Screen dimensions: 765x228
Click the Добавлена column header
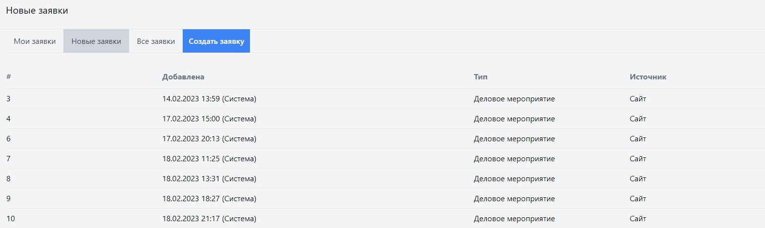[183, 77]
